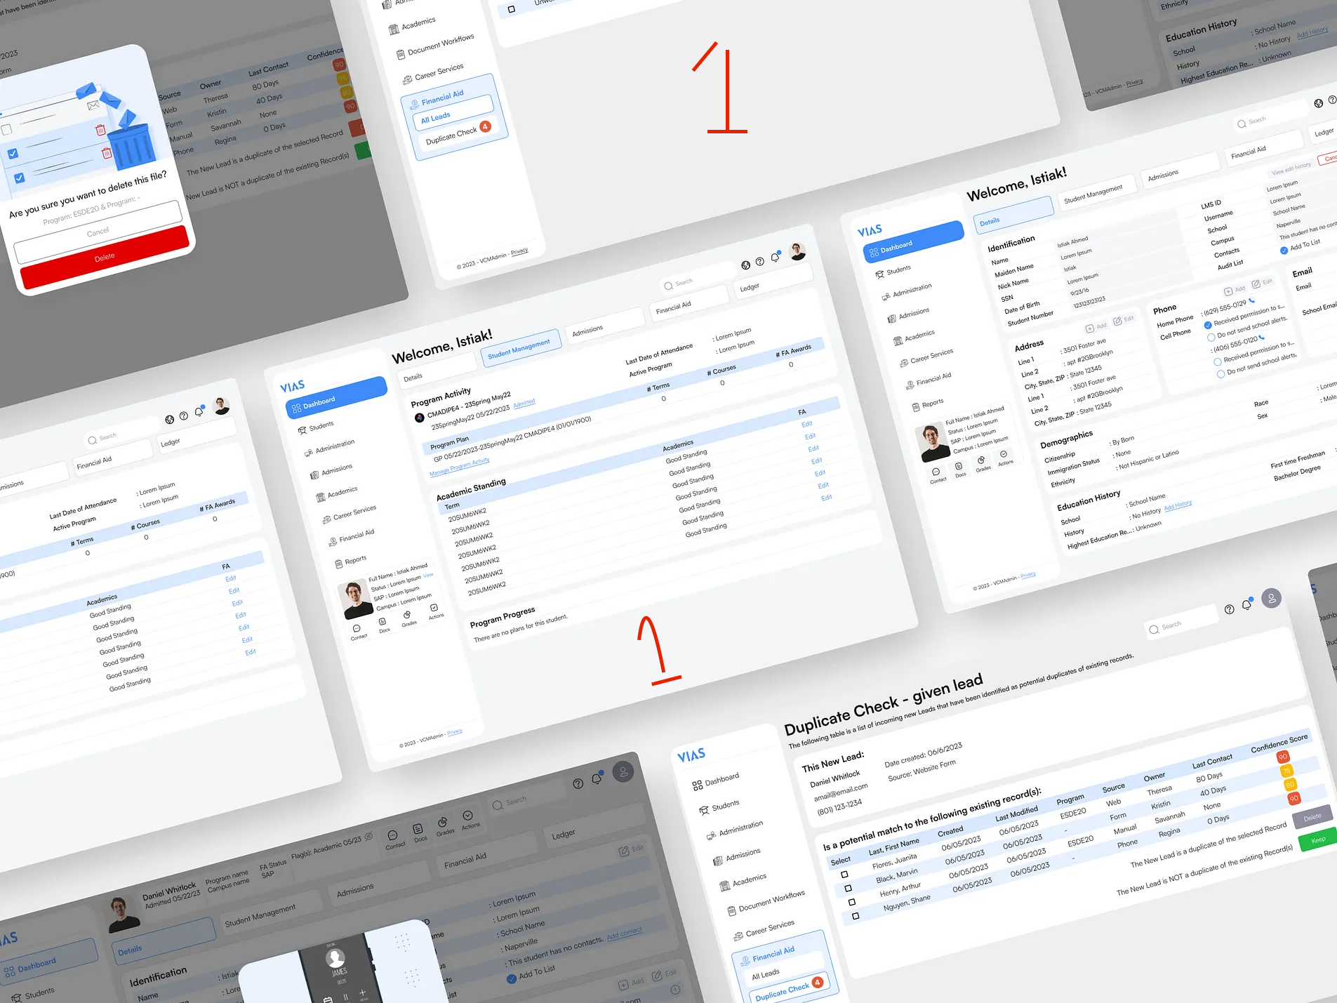
Task: Tap call icon beside (629) 555-0129
Action: 1251,301
